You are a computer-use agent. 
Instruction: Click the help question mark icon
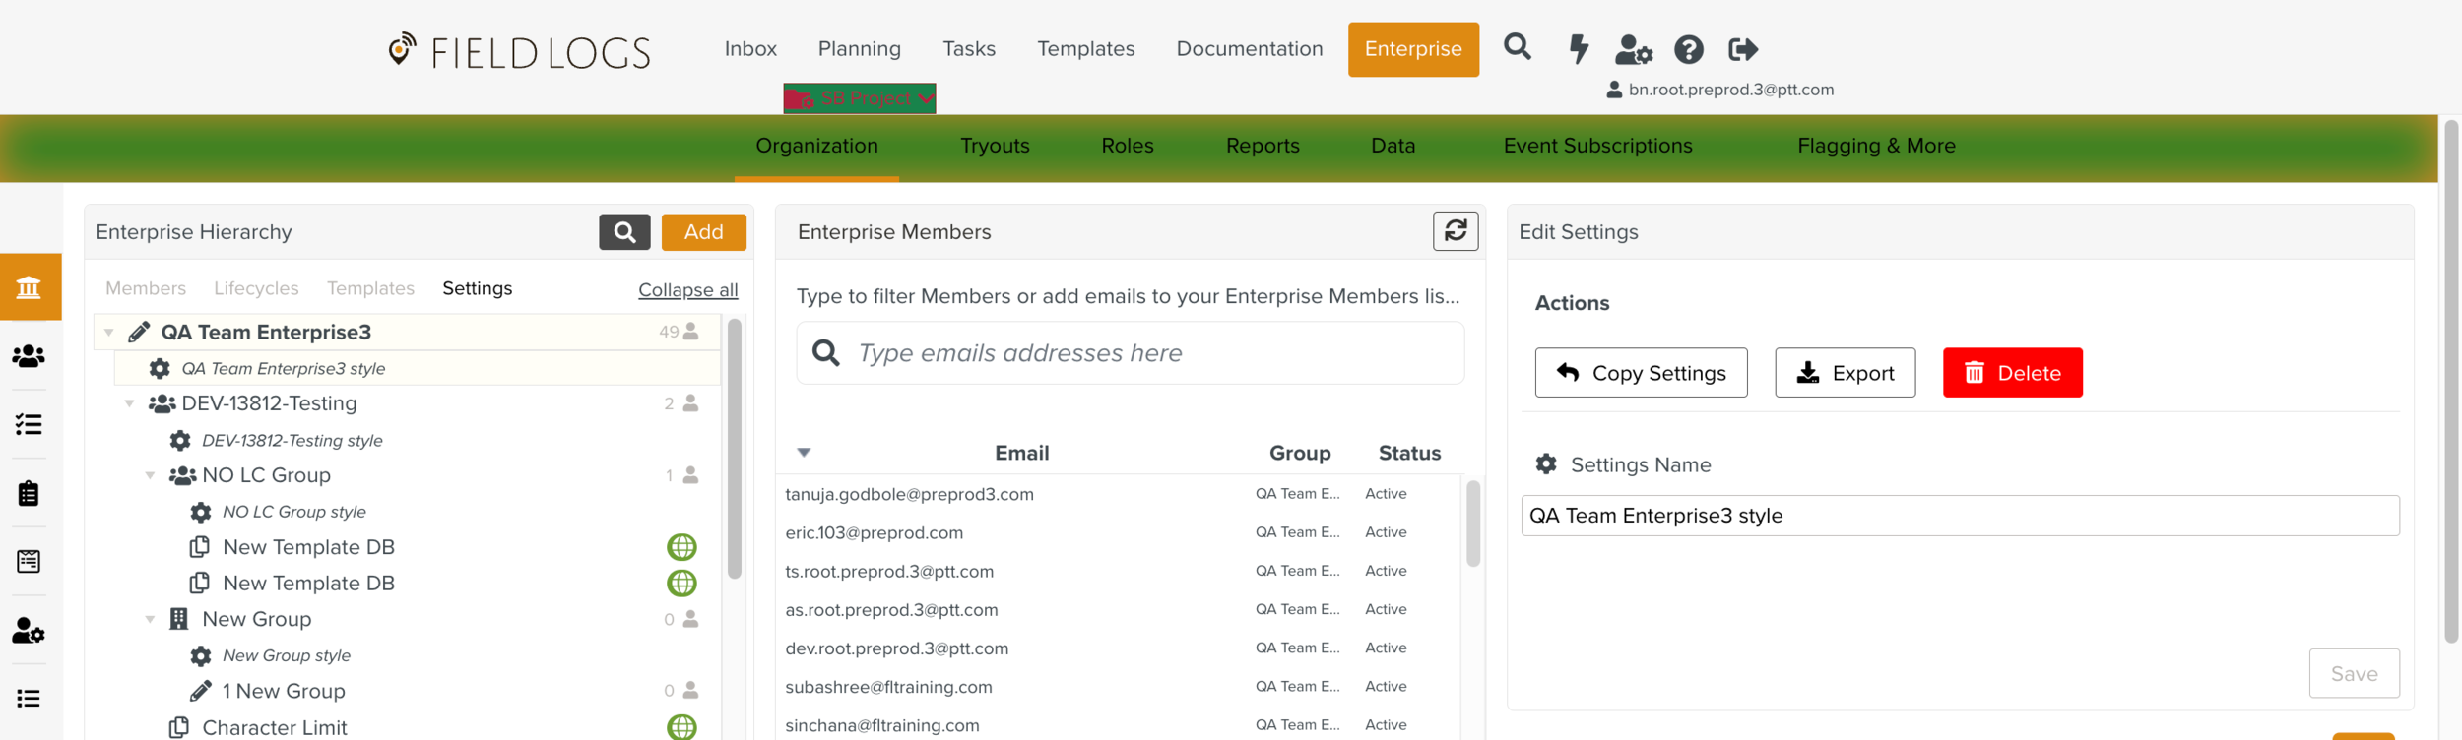(x=1688, y=49)
